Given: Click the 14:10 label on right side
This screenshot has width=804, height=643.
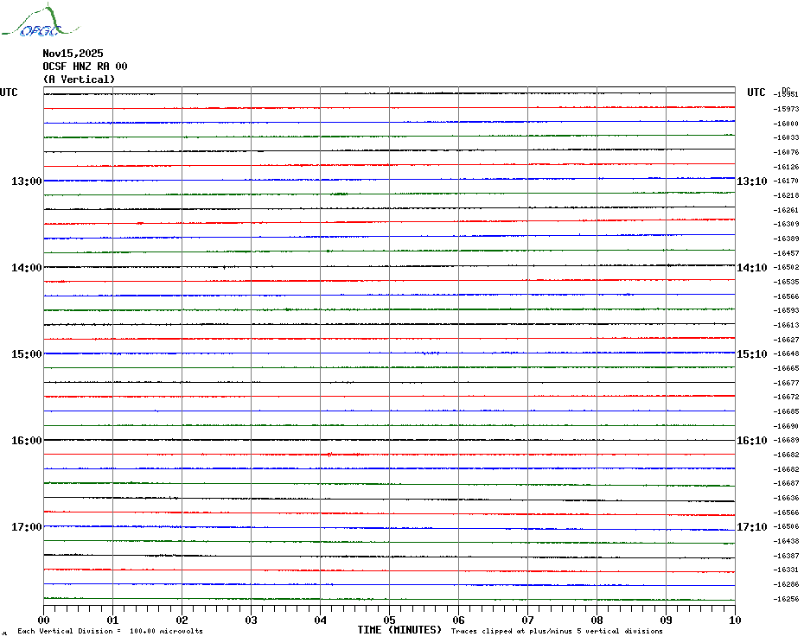Looking at the screenshot, I should (751, 268).
